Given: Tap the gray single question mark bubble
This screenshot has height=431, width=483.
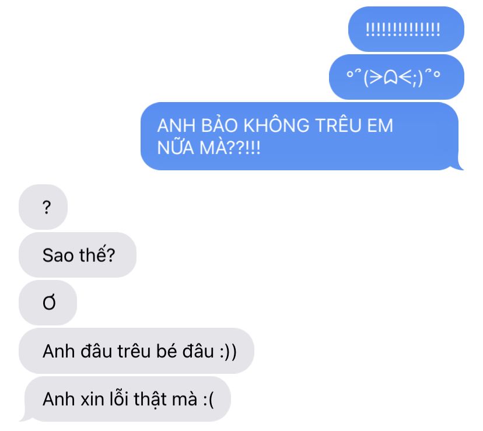Looking at the screenshot, I should point(43,206).
